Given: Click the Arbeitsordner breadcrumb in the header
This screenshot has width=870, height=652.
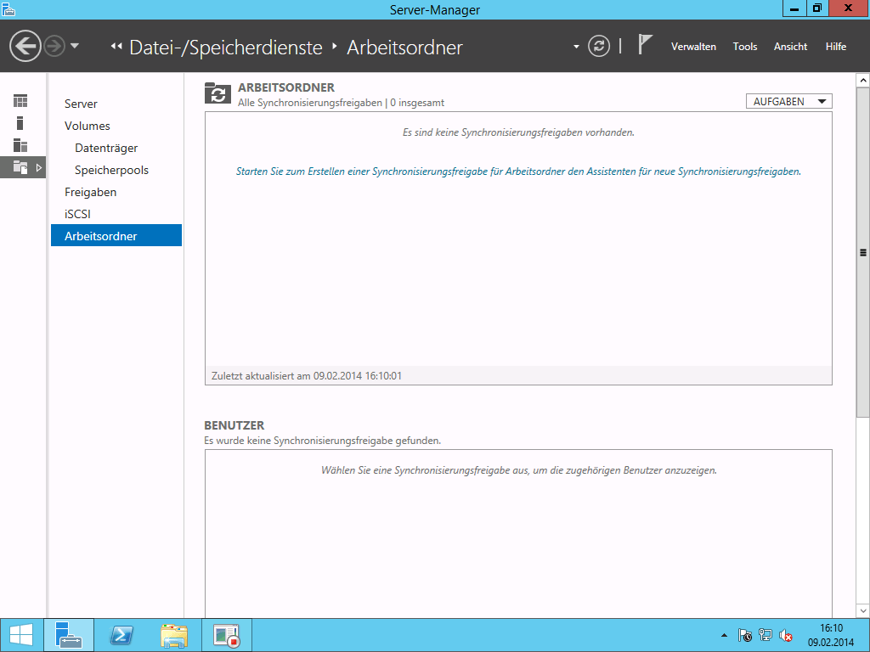Looking at the screenshot, I should pos(404,48).
